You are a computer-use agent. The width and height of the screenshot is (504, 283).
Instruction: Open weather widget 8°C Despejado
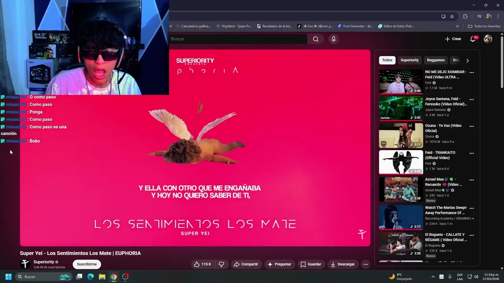pyautogui.click(x=400, y=277)
